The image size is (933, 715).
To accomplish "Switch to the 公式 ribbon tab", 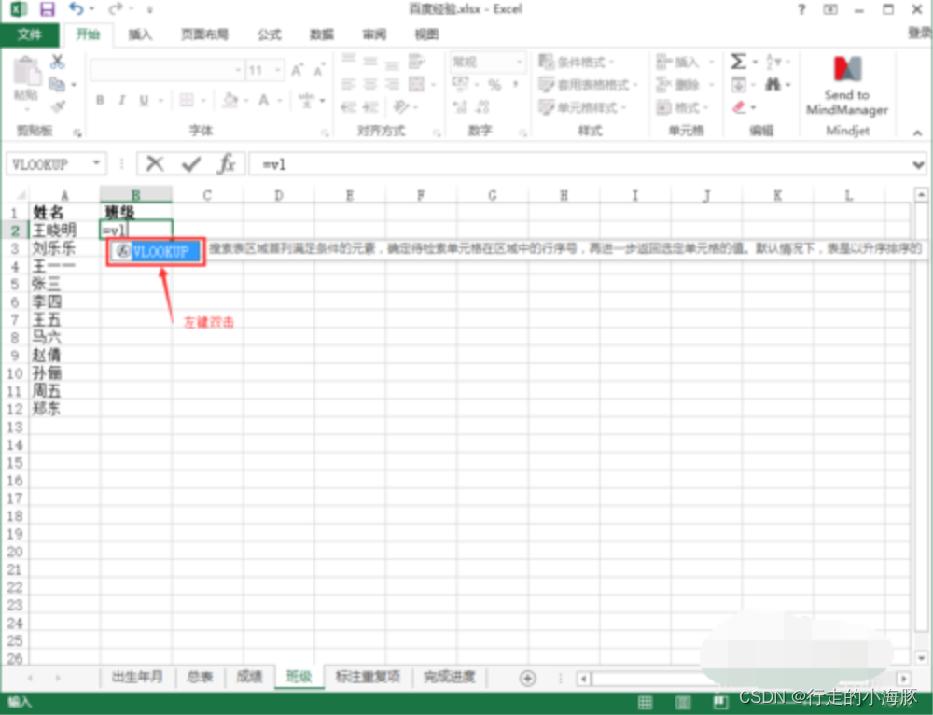I will [x=269, y=35].
